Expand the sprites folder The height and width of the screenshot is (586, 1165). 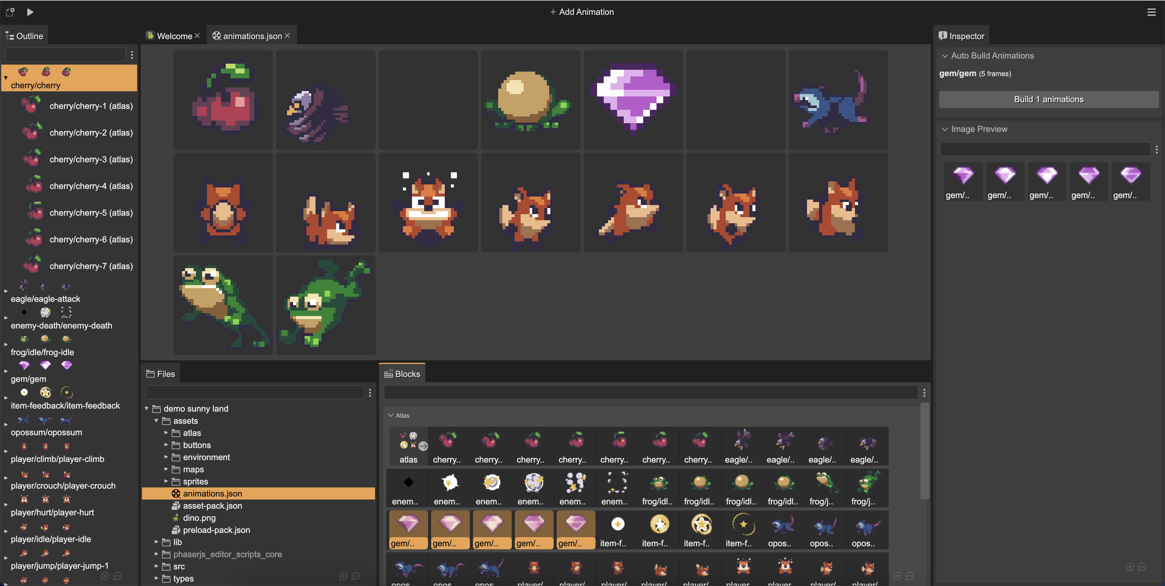point(166,481)
